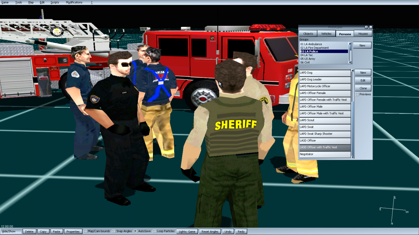Select the 04 LA Tec group

tap(324, 55)
